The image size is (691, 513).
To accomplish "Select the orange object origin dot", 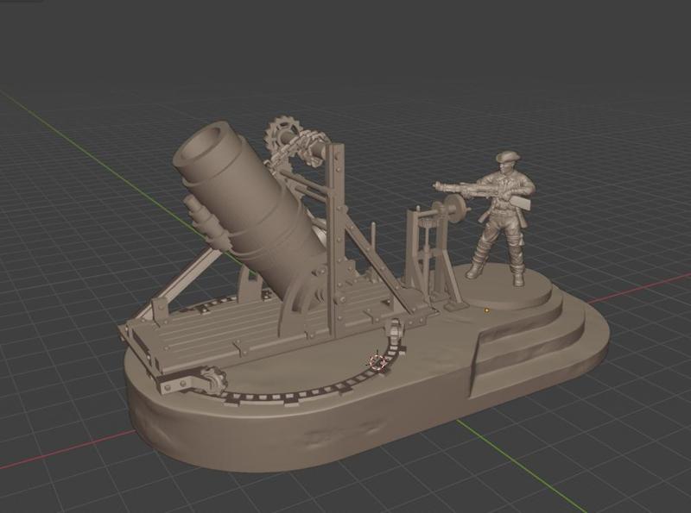I will 486,310.
